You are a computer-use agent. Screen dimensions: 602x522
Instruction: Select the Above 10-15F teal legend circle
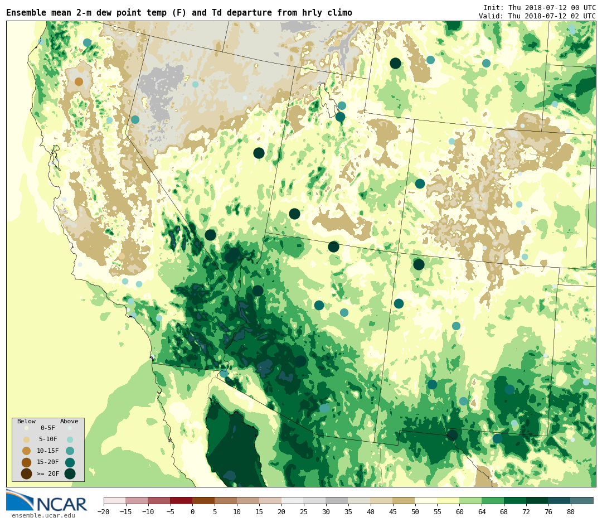point(70,451)
